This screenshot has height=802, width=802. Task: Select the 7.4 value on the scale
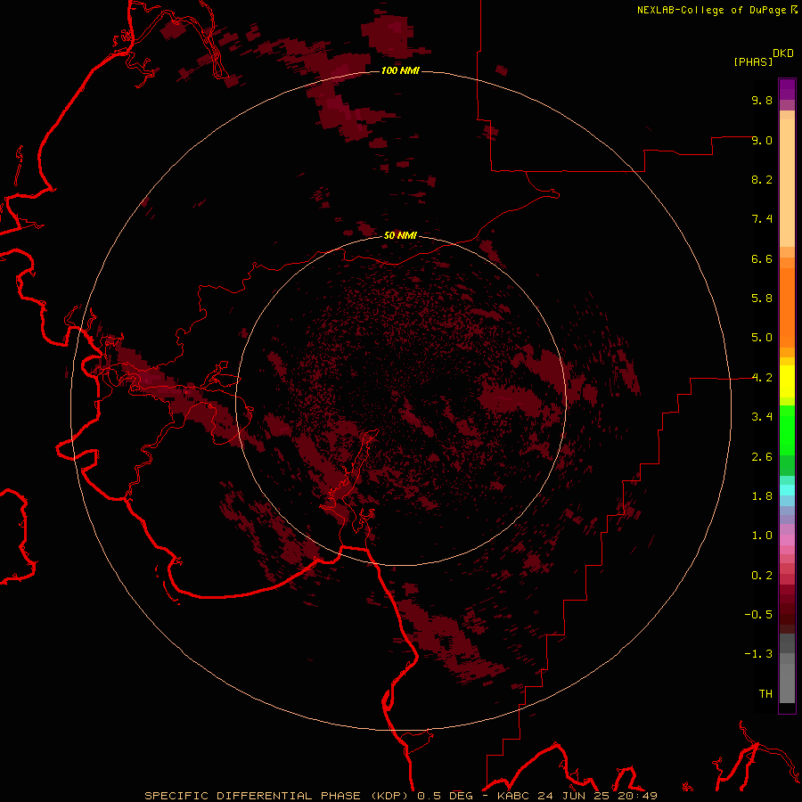(x=762, y=219)
